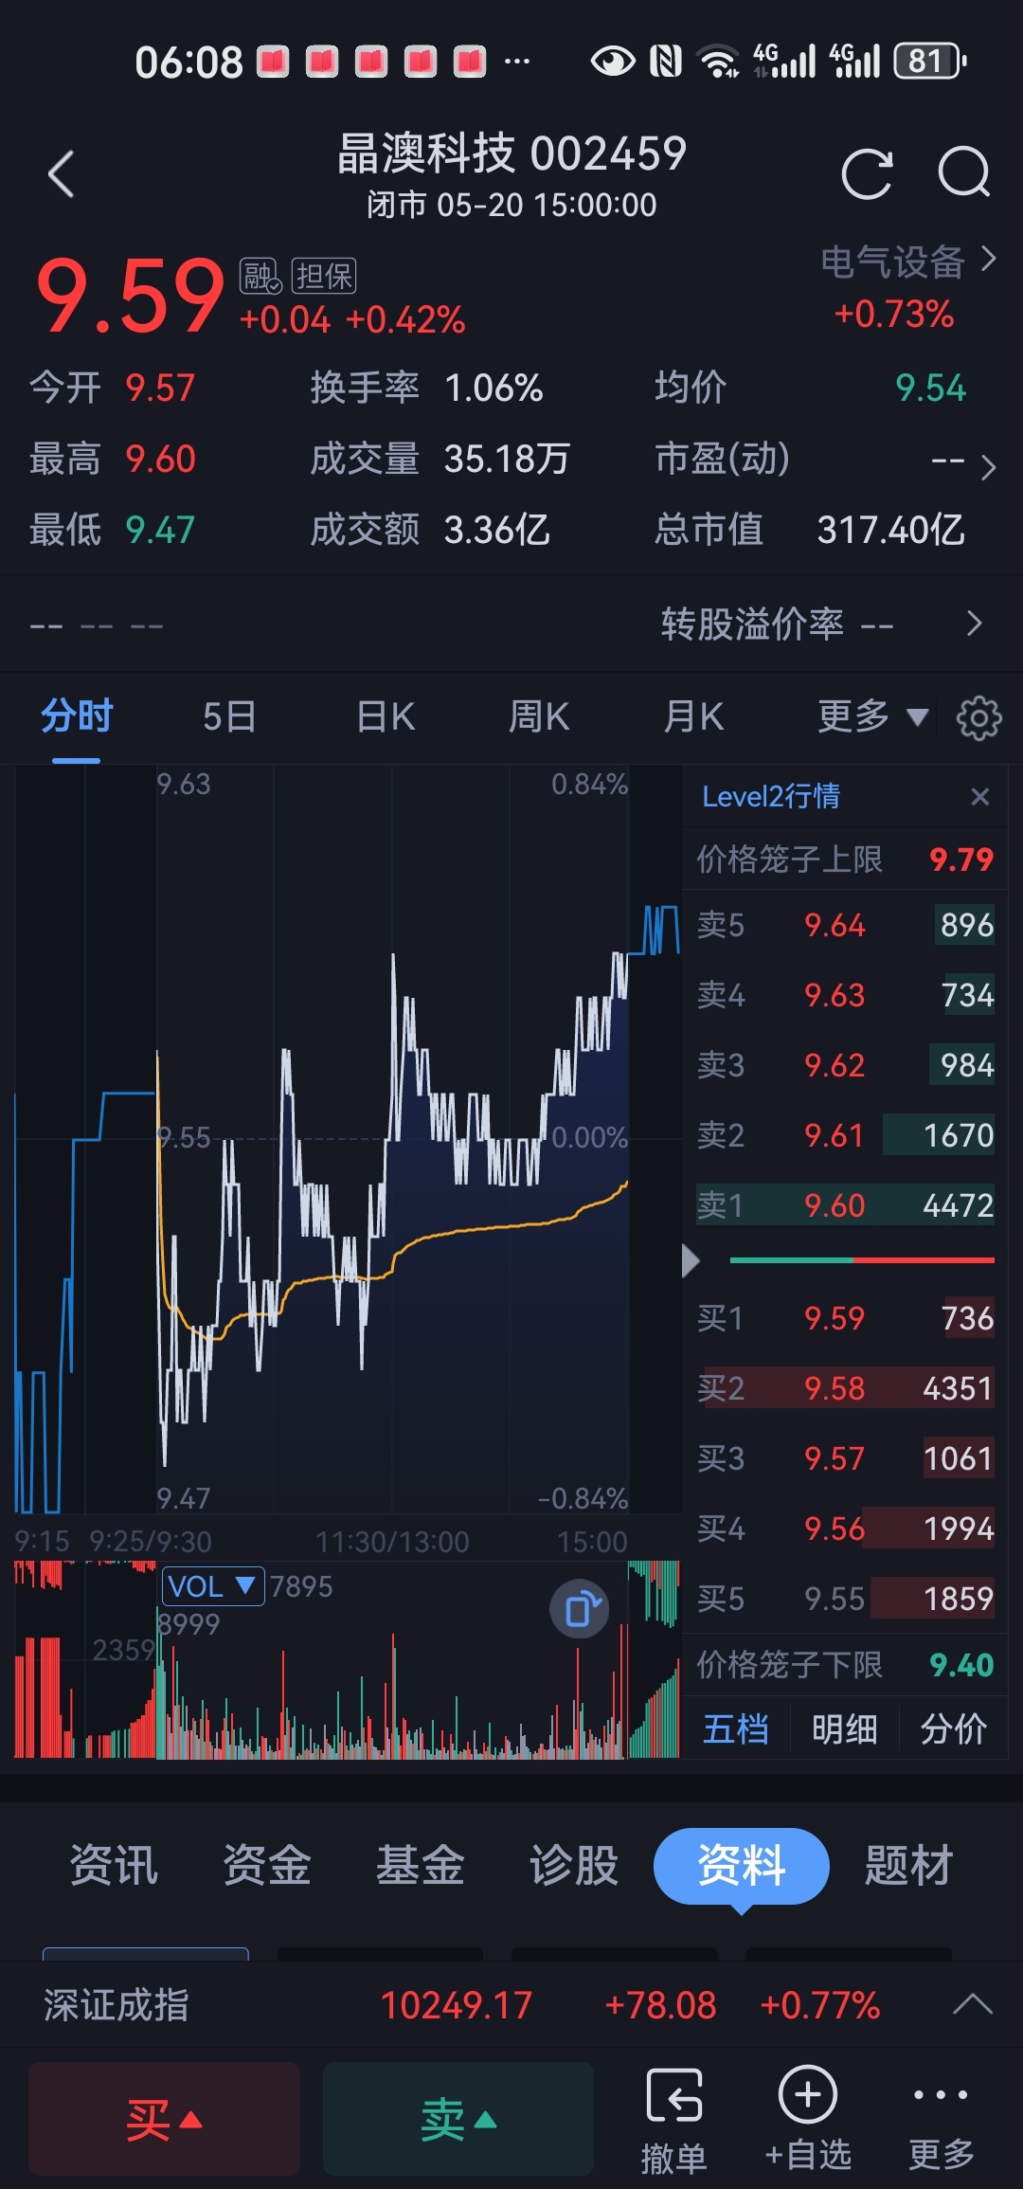The width and height of the screenshot is (1023, 2189).
Task: Collapse order book with triangle arrow
Action: pos(691,1261)
